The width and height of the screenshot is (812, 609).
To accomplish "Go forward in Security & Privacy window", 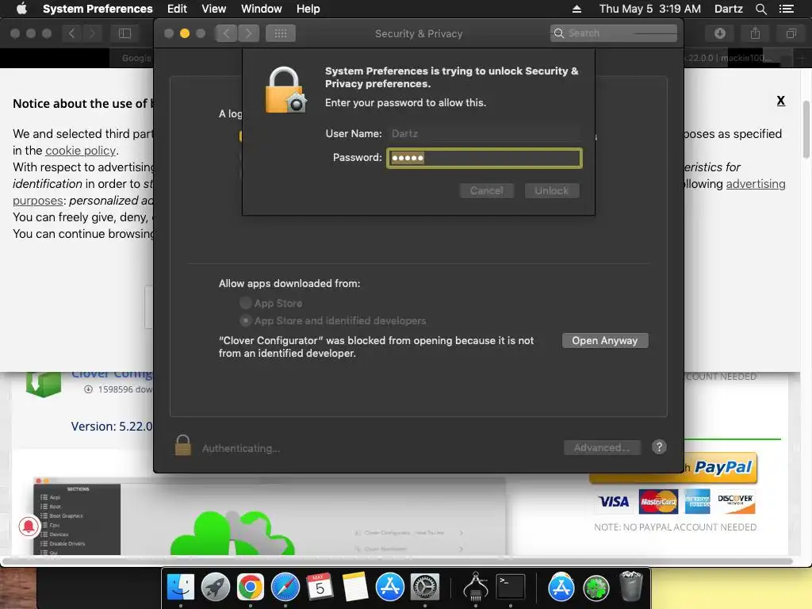I will 248,33.
